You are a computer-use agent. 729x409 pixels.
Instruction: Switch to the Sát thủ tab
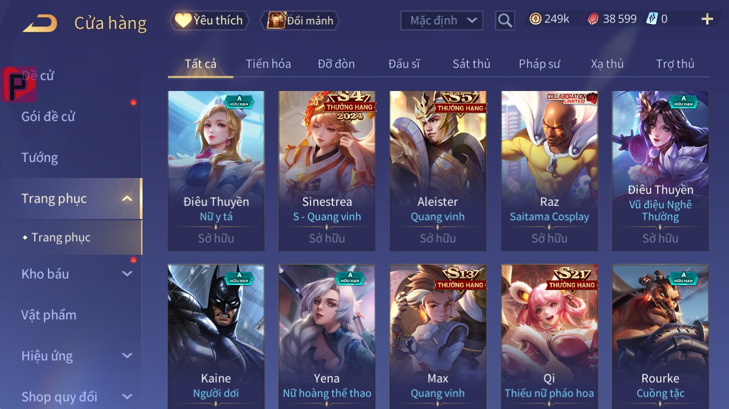point(471,64)
